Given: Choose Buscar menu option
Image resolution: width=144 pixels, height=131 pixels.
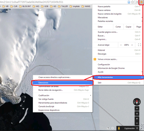Looking at the screenshot, I should 117,36.
